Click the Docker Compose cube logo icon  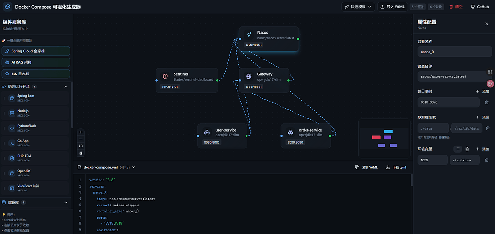click(x=7, y=7)
